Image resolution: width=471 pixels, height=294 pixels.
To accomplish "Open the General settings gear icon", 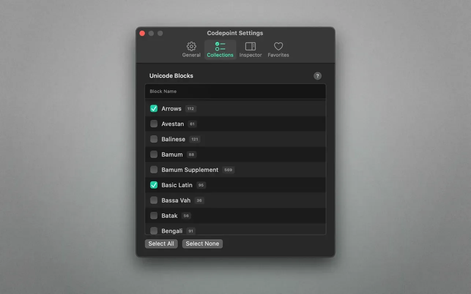I will 191,46.
